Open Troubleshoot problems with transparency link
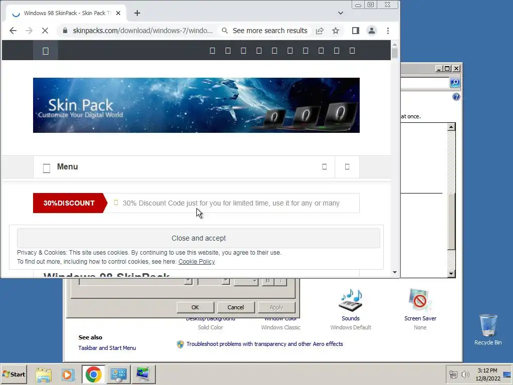513x385 pixels. click(265, 344)
